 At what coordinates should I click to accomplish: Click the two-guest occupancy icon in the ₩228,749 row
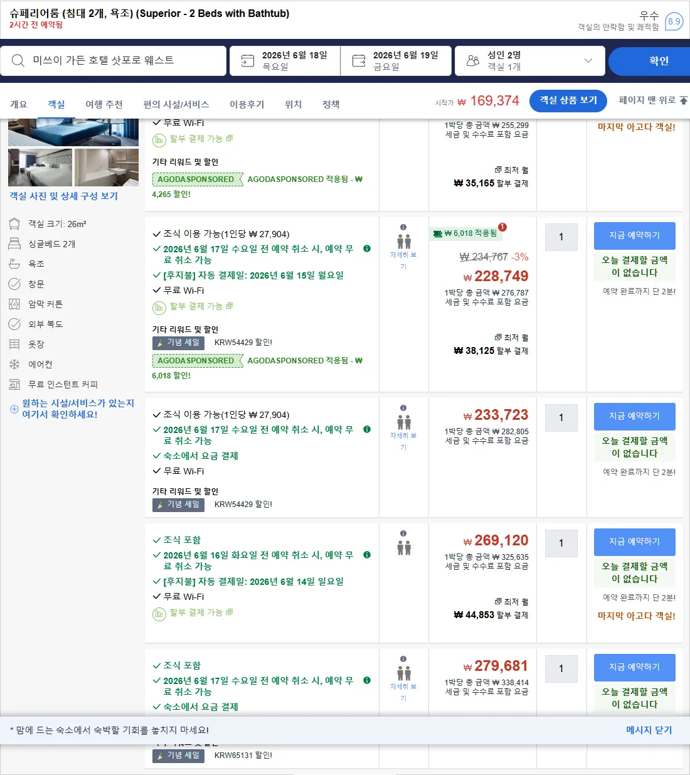click(x=404, y=242)
